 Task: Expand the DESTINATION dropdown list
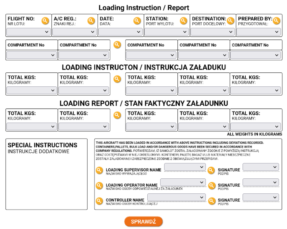point(213,32)
